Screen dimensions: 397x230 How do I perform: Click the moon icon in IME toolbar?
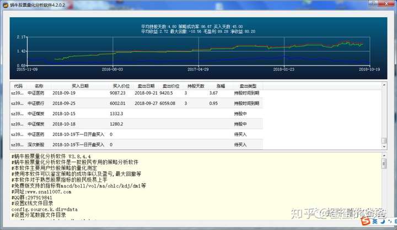tap(383, 221)
